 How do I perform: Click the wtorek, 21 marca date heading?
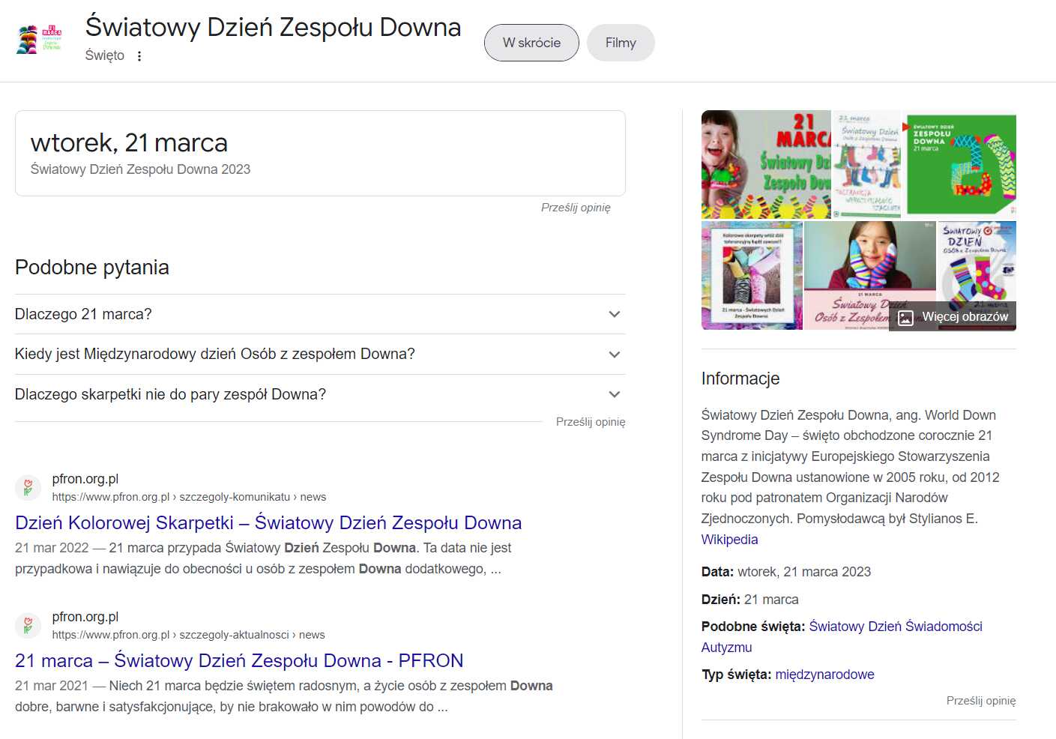coord(129,142)
